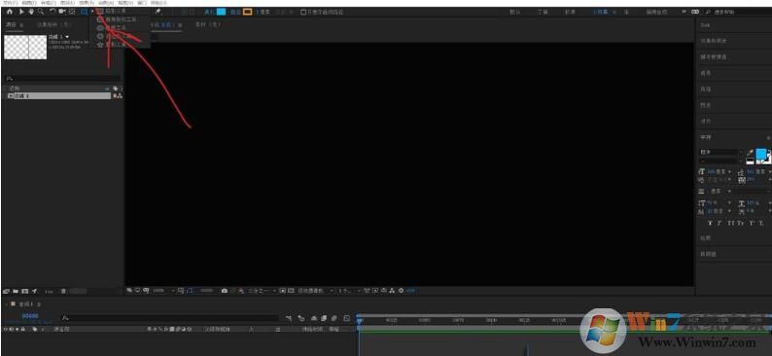Open the active camera view dropdown
772x356 pixels.
tap(316, 291)
